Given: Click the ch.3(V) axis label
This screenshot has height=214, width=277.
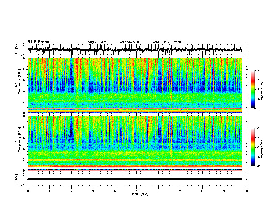Looking at the screenshot, I should coord(17,179).
